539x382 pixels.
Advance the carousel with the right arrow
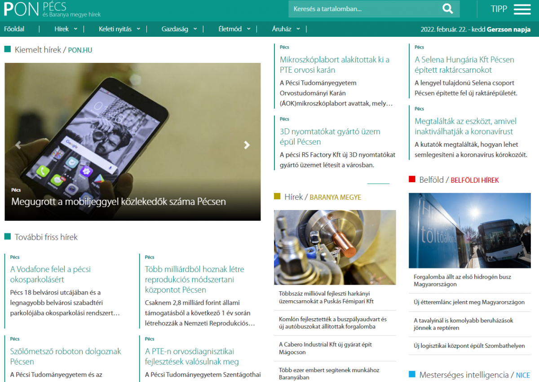click(x=247, y=145)
